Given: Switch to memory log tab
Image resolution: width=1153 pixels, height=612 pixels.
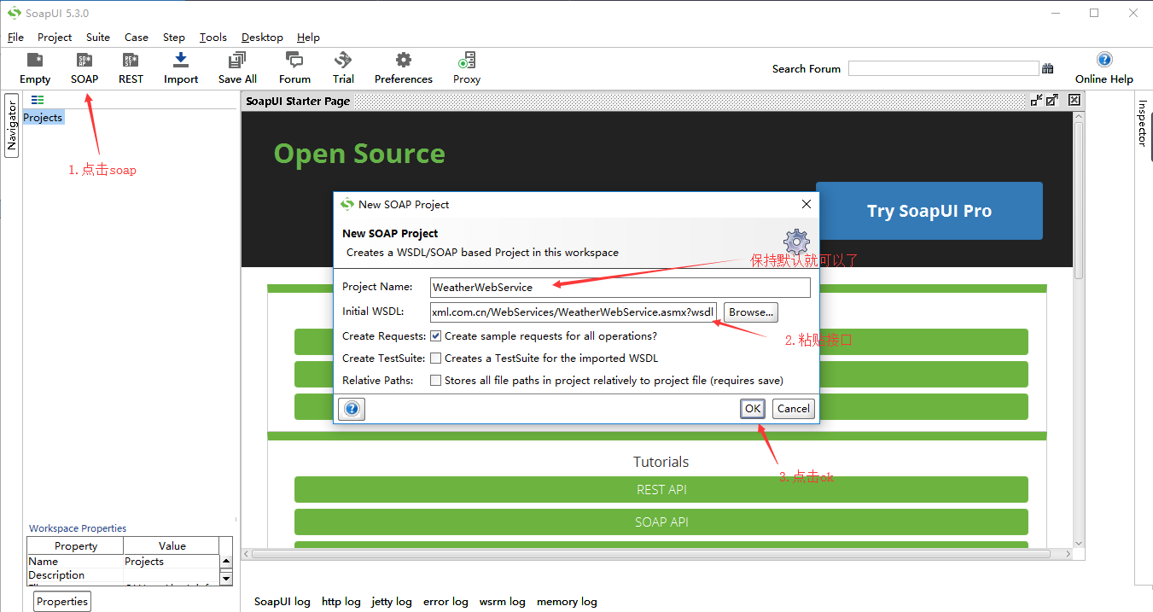Looking at the screenshot, I should coord(567,602).
